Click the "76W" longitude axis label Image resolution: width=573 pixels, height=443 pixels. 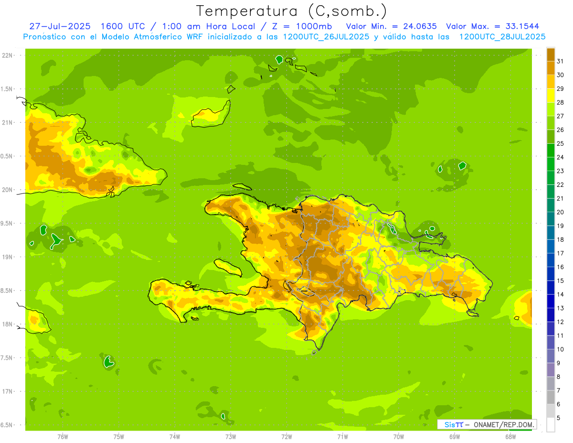click(x=63, y=437)
